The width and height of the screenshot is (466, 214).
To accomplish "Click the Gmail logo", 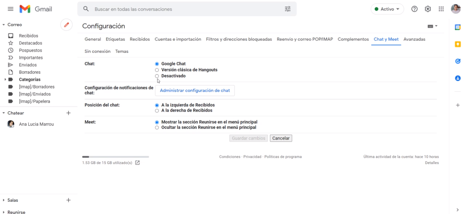I will pyautogui.click(x=36, y=9).
